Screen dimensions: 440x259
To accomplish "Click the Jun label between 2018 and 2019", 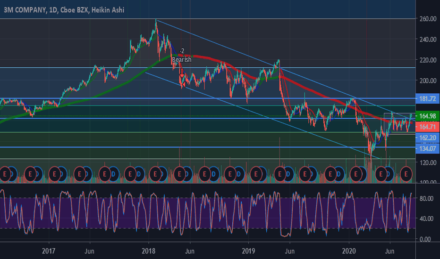I will pyautogui.click(x=190, y=251).
